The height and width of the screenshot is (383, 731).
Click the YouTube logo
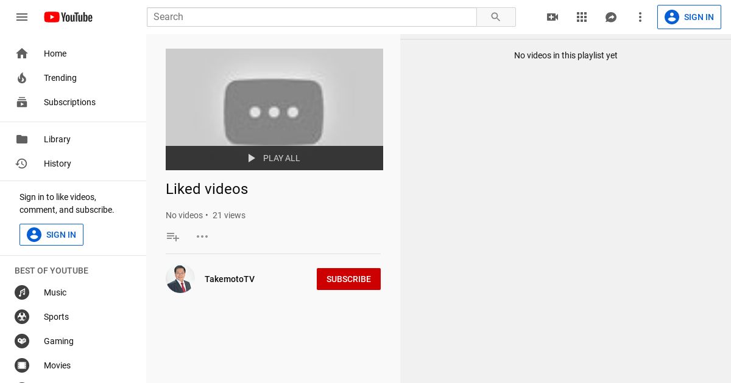pos(68,17)
